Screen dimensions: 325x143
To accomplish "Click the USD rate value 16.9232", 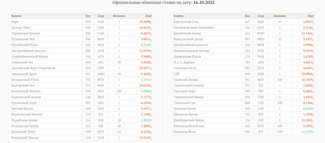I will [x=144, y=28].
